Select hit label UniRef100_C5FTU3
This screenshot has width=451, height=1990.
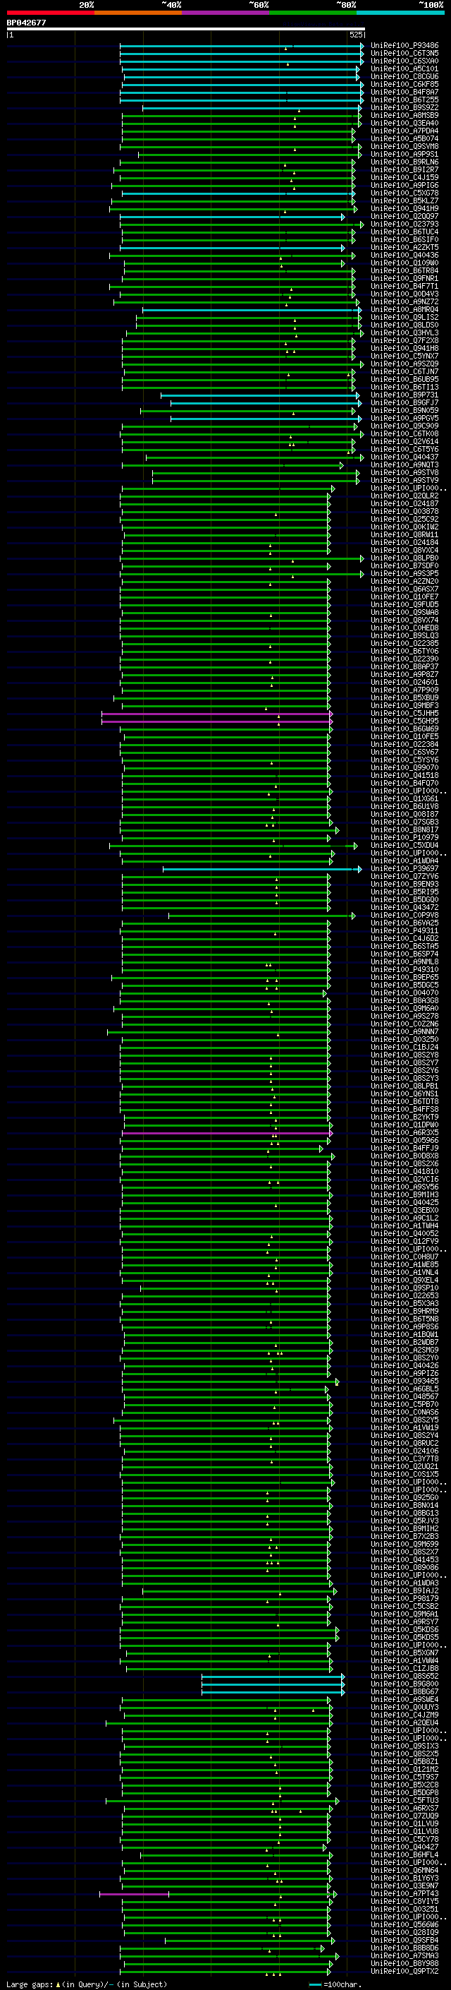[404, 1801]
